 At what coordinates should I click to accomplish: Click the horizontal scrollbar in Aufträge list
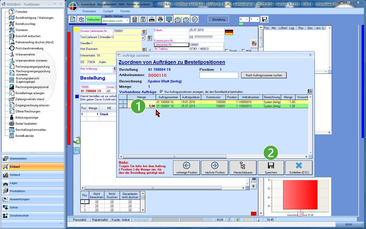(x=175, y=156)
